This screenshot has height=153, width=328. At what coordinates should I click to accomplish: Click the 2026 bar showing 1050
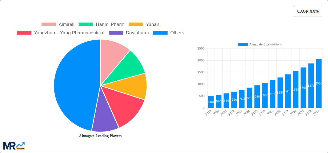click(x=265, y=96)
